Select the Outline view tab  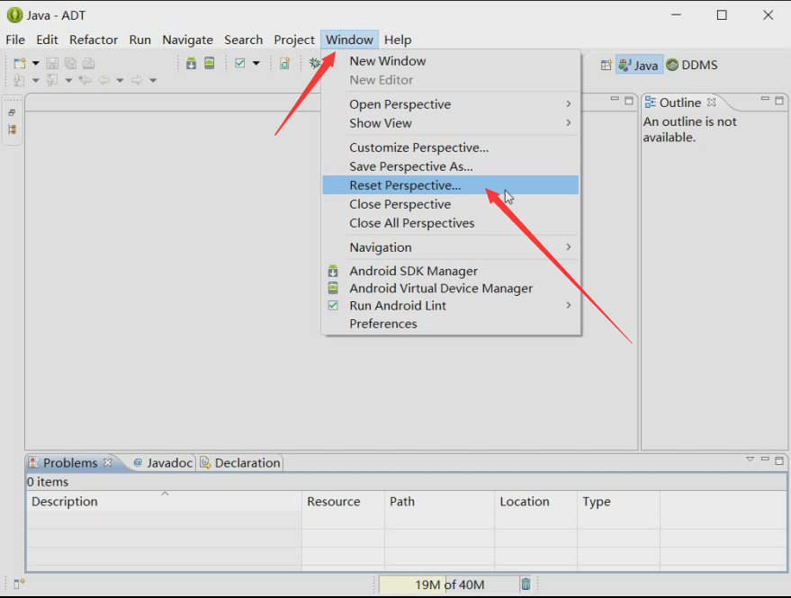point(680,103)
